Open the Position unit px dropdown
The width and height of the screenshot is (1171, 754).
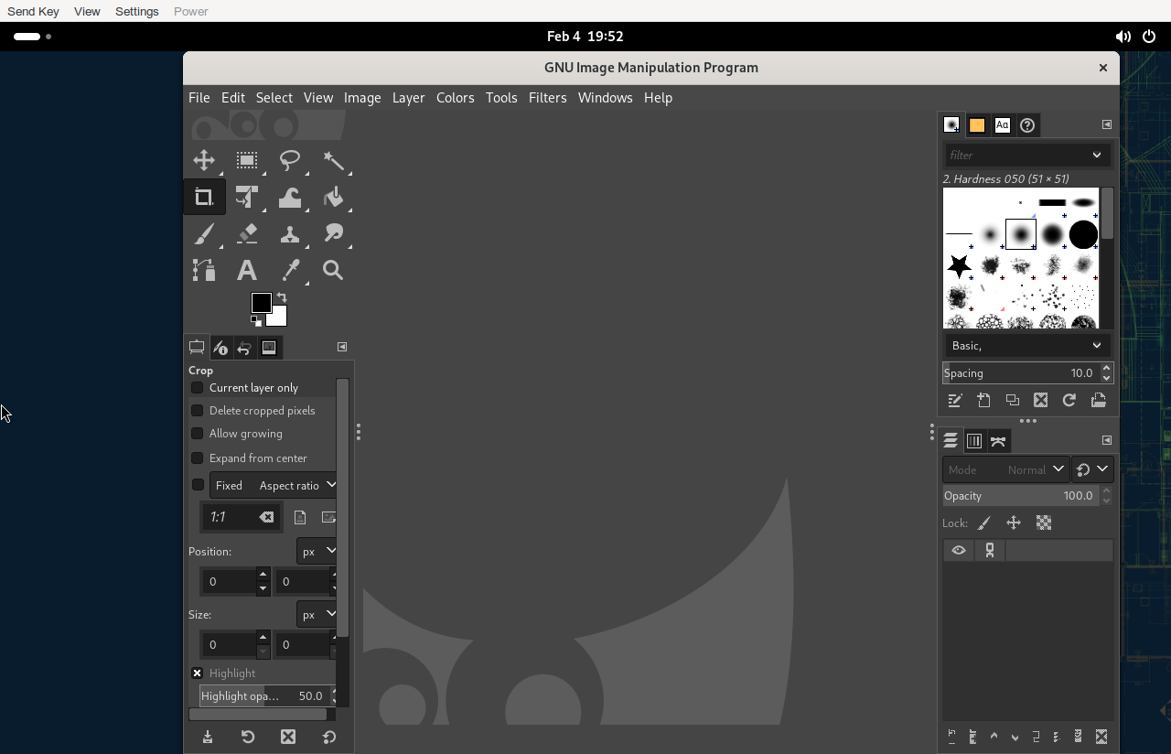coord(317,551)
